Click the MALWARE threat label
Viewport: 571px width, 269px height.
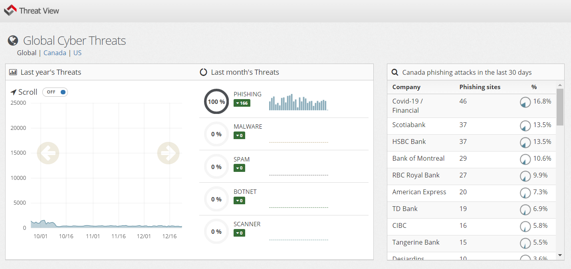click(248, 127)
